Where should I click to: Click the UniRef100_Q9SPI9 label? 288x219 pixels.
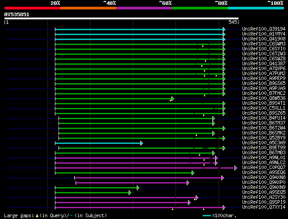[x=264, y=202]
